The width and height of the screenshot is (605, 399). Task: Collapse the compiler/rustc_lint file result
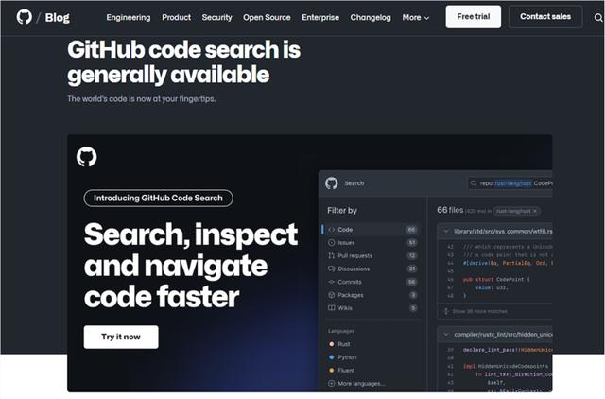446,333
